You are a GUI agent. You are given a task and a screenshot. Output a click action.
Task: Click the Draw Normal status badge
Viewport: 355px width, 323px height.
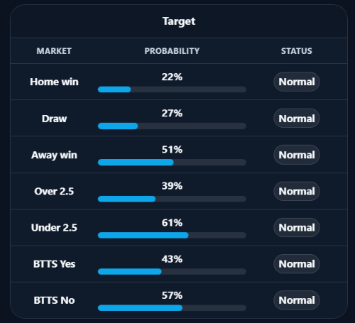tap(297, 119)
